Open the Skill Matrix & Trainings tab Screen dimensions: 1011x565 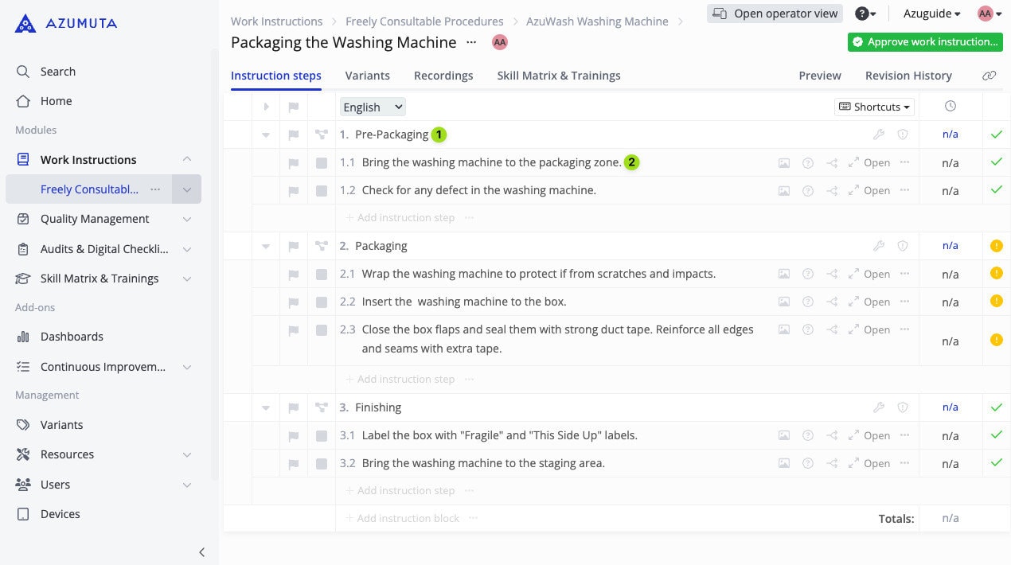coord(558,76)
